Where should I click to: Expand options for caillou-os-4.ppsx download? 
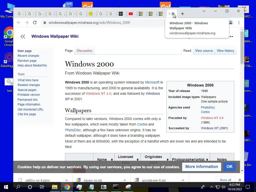[x=66, y=180]
